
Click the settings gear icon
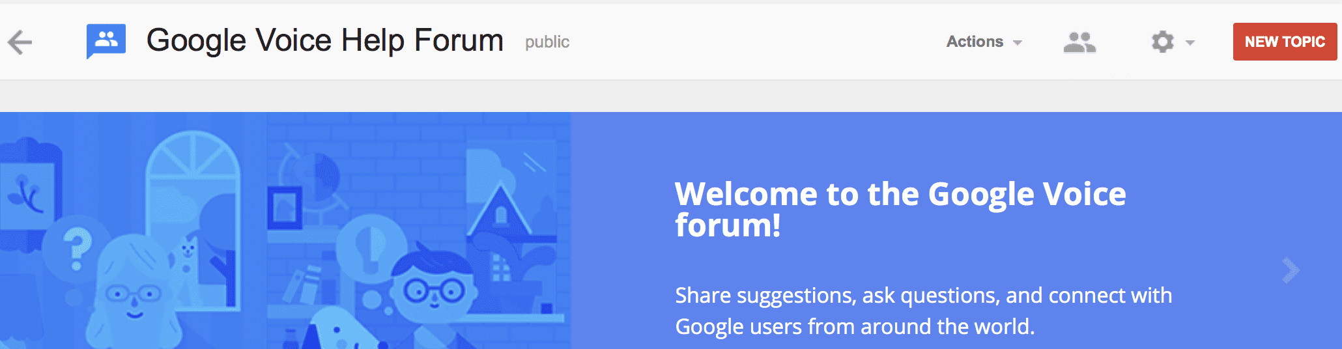(x=1162, y=42)
